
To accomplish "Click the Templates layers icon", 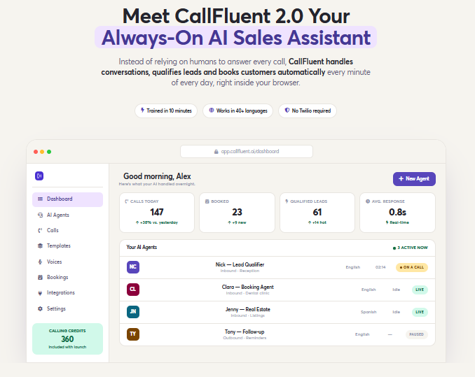I will click(40, 246).
